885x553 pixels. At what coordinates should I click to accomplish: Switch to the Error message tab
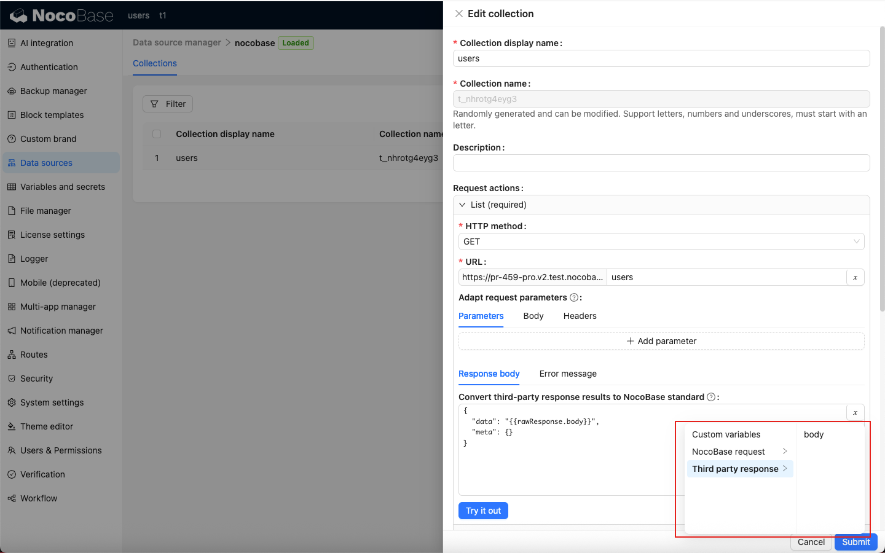(x=568, y=374)
